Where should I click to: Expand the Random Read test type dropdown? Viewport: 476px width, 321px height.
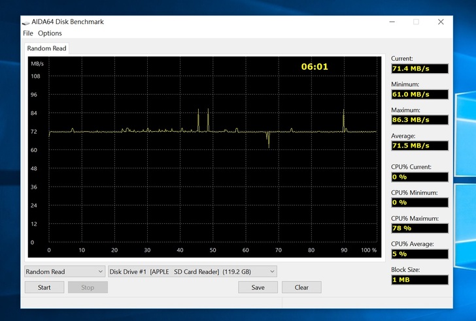(64, 271)
